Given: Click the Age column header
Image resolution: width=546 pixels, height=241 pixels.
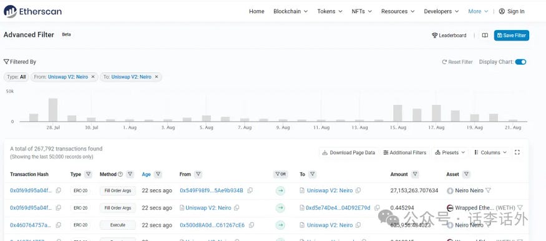Looking at the screenshot, I should 146,174.
